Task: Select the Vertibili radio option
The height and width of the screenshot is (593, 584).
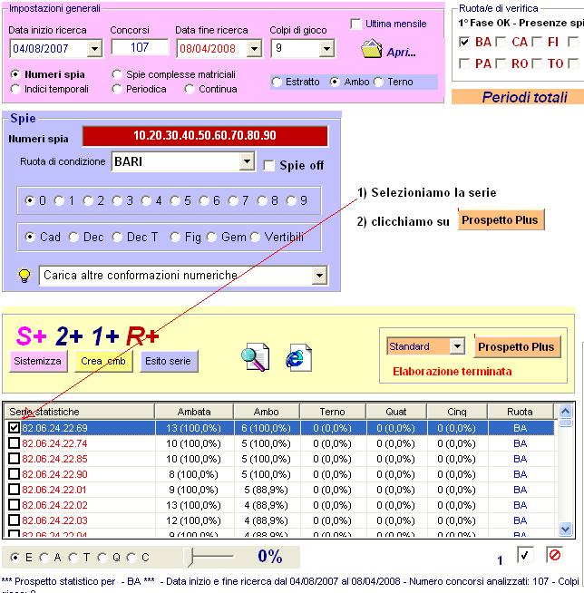Action: pos(256,238)
